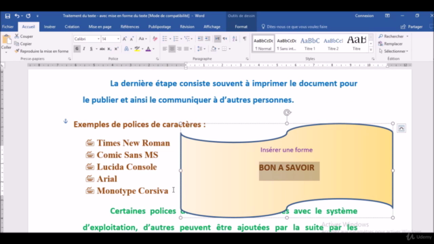Switch to the Format drawing tools tab

241,27
